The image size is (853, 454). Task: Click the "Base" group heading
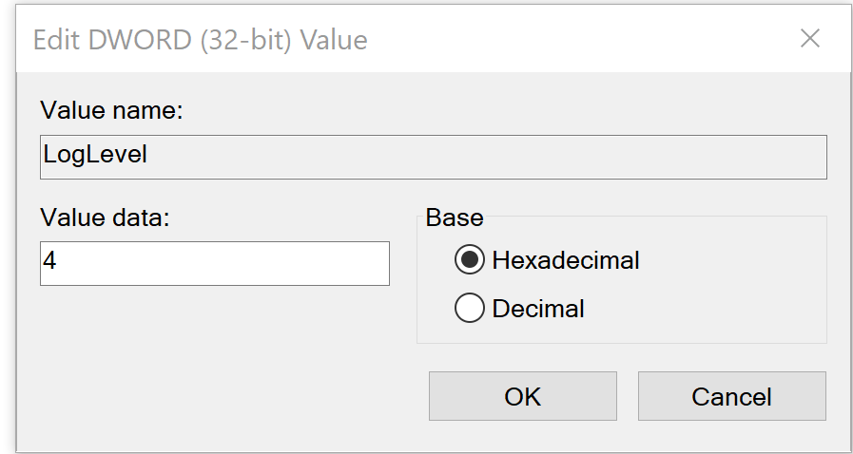coord(455,218)
